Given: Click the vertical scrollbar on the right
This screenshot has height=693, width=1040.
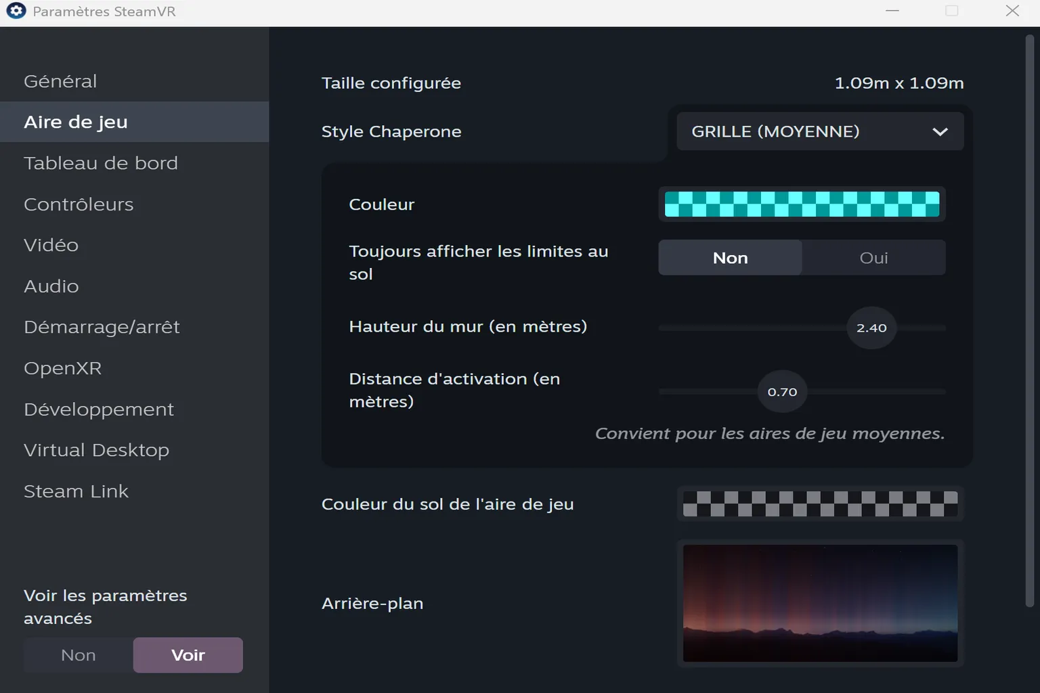Looking at the screenshot, I should pyautogui.click(x=1029, y=321).
